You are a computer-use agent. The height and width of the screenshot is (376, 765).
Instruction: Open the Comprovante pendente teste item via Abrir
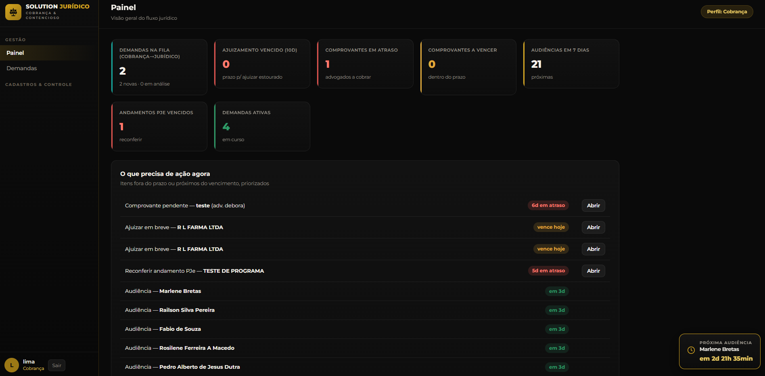(x=593, y=205)
